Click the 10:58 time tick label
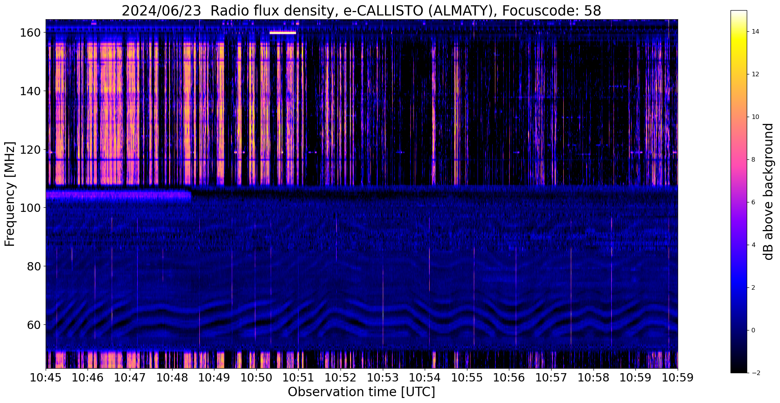 [x=593, y=378]
